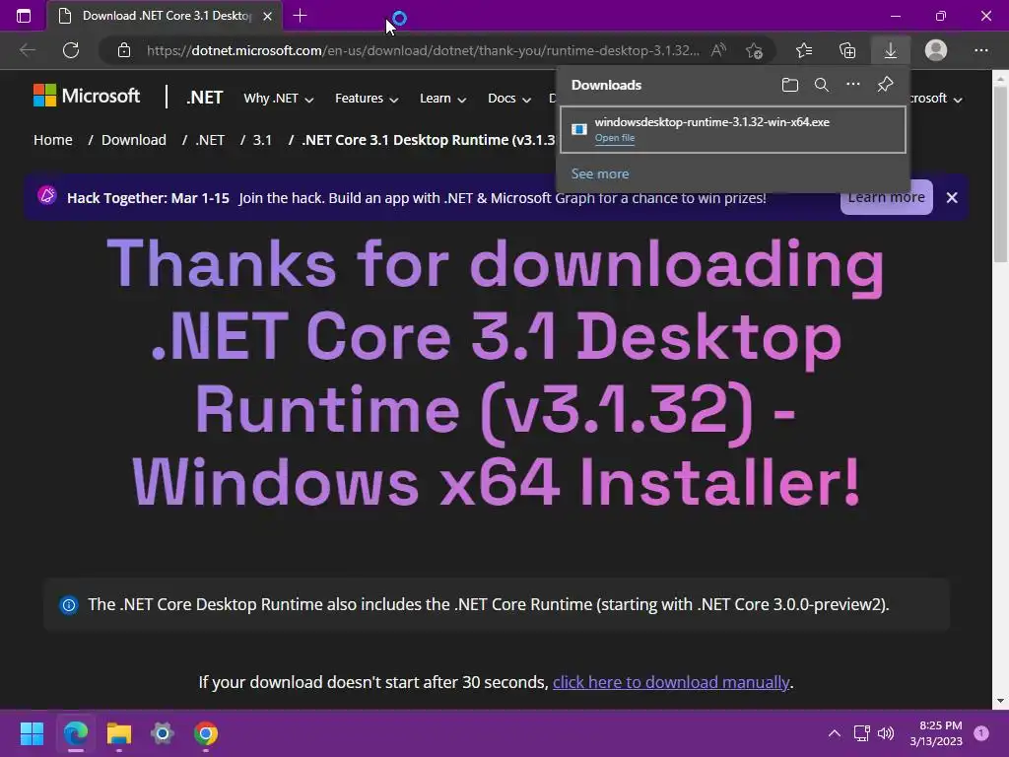Open the clock and date 8:25 PM
The height and width of the screenshot is (757, 1009).
point(936,733)
